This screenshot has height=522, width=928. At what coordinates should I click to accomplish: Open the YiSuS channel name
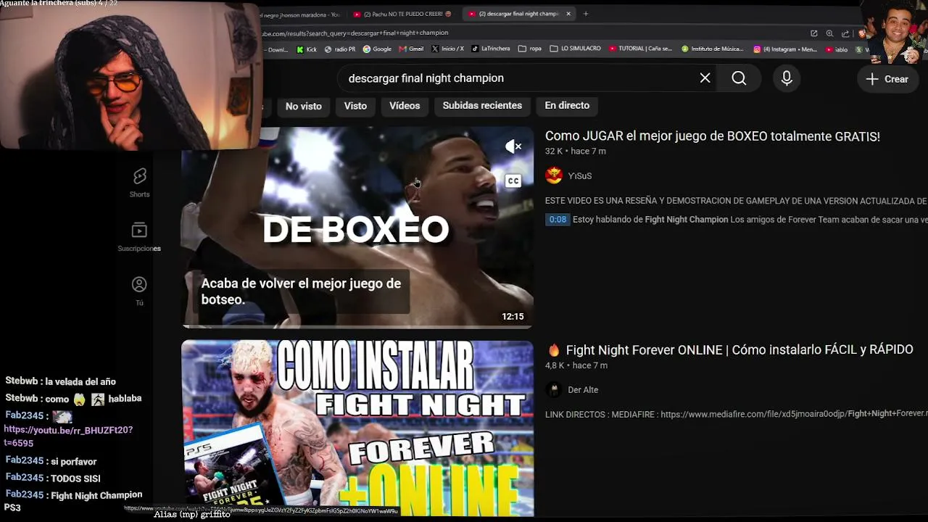coord(580,175)
